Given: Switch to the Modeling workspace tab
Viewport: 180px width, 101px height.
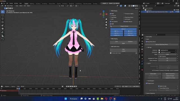Looking at the screenshot, I should [x=32, y=4].
